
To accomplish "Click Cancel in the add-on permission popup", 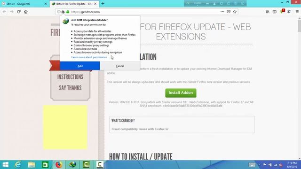I will pyautogui.click(x=120, y=66).
